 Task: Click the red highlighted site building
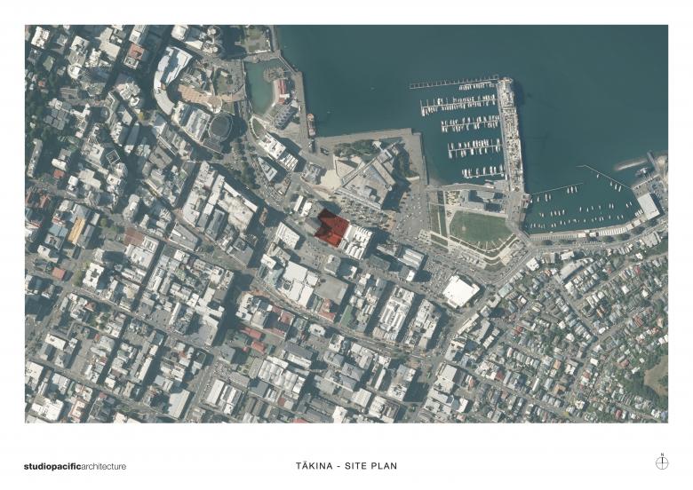tap(331, 227)
